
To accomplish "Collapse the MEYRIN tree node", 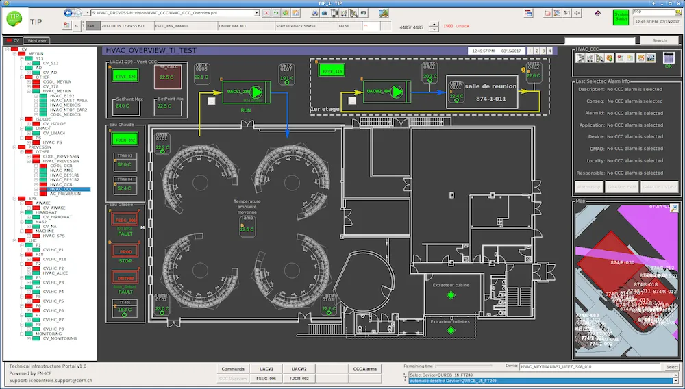I will pos(14,53).
